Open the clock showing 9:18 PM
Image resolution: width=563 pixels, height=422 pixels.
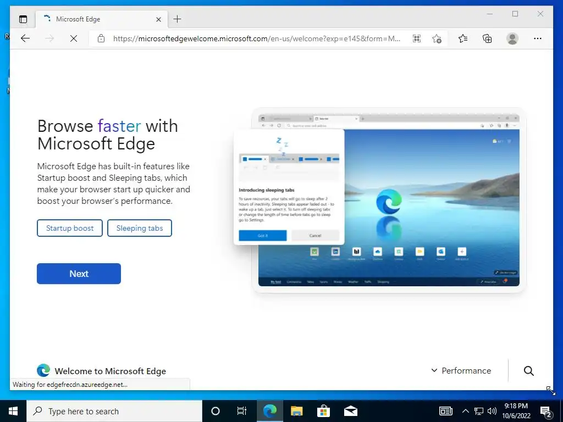pos(516,411)
